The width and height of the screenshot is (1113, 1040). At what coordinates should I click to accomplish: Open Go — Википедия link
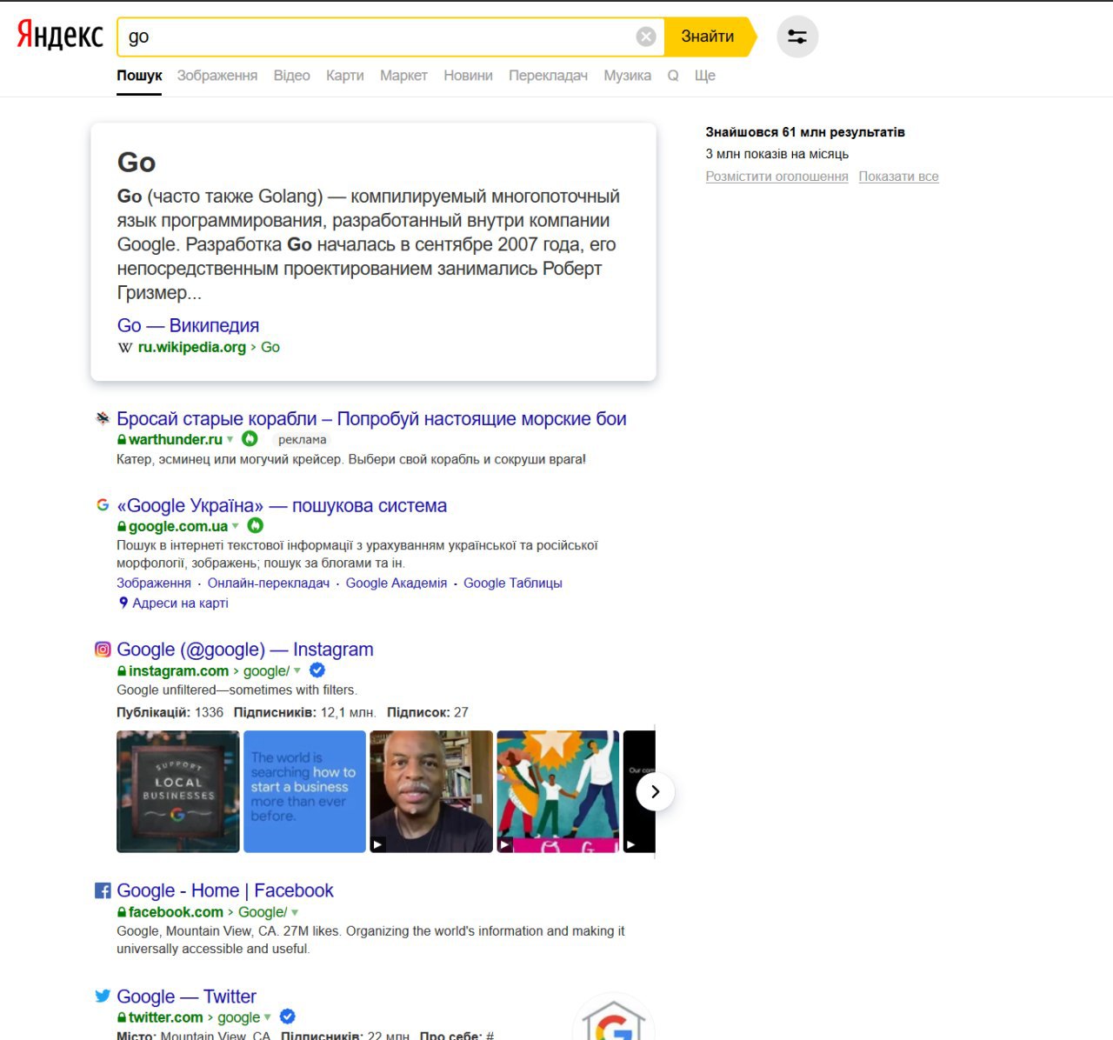[188, 325]
